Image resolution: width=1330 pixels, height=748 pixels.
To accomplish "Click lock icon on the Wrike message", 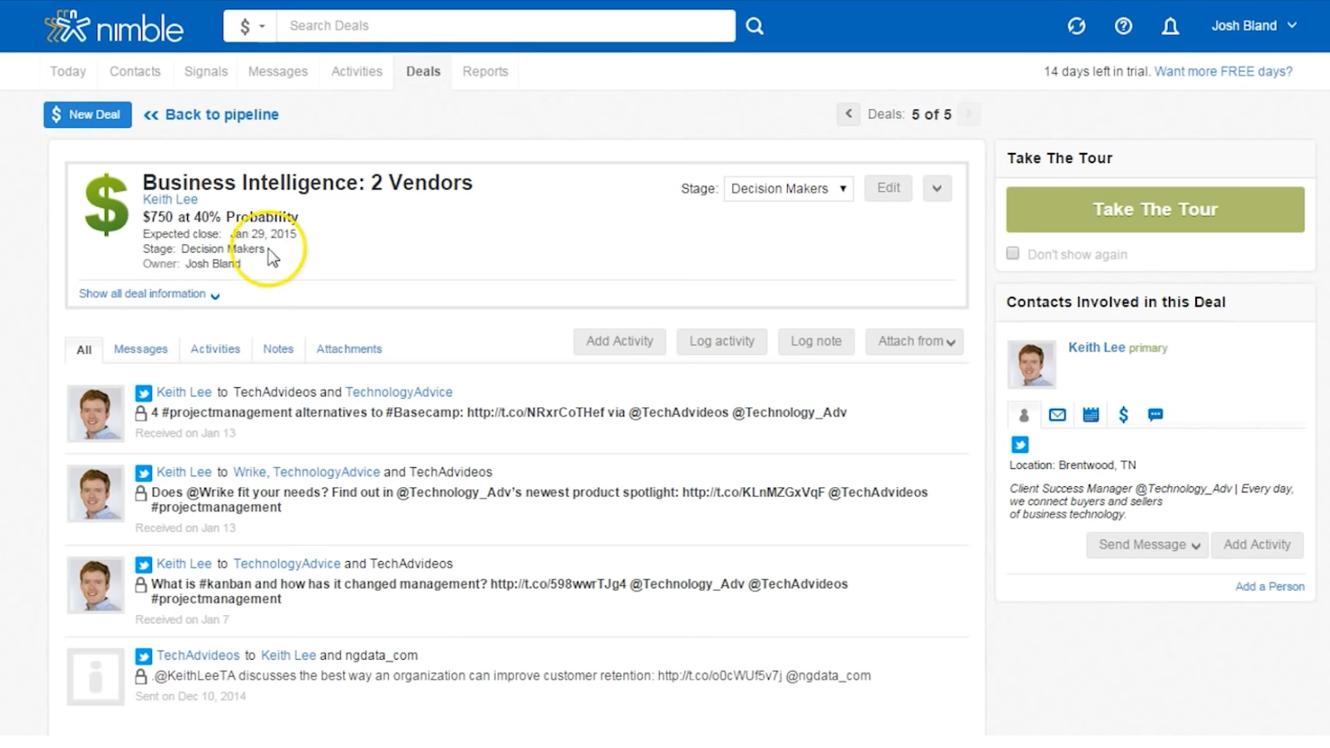I will (x=141, y=493).
